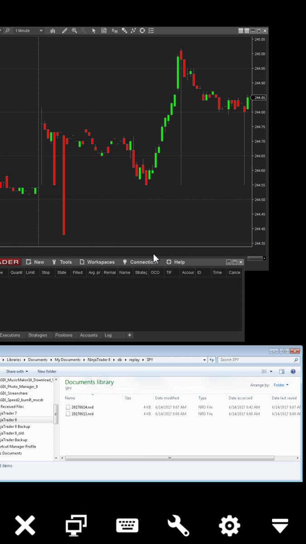Open the Connections menu
306x544 pixels.
pyautogui.click(x=139, y=262)
